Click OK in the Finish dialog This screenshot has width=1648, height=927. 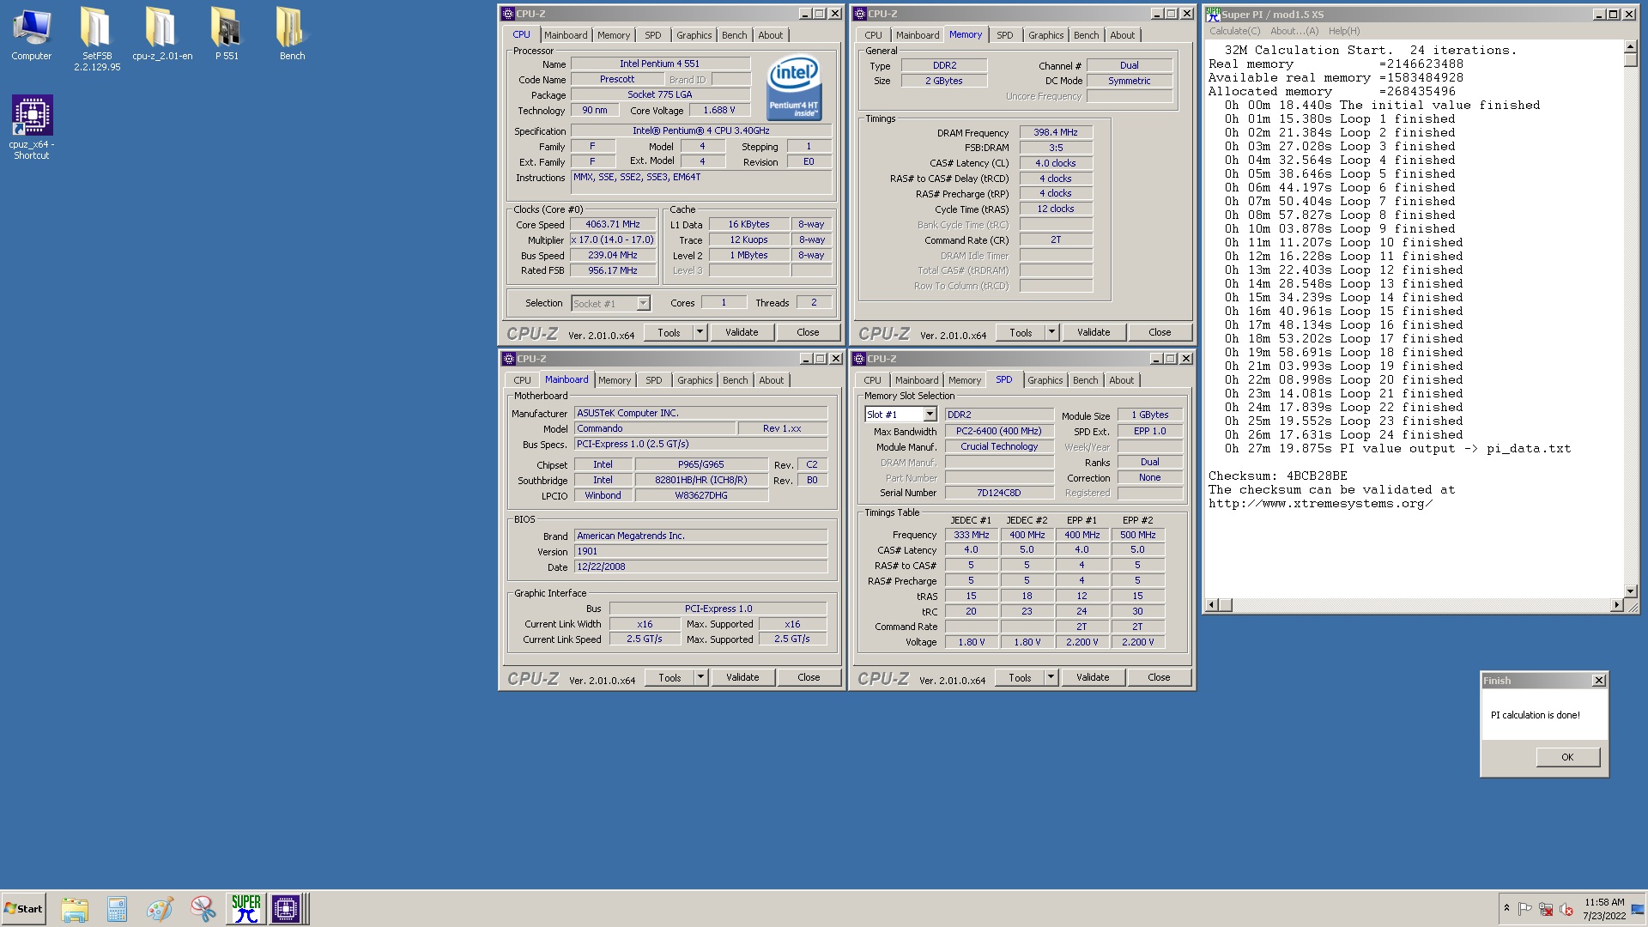[x=1567, y=757]
